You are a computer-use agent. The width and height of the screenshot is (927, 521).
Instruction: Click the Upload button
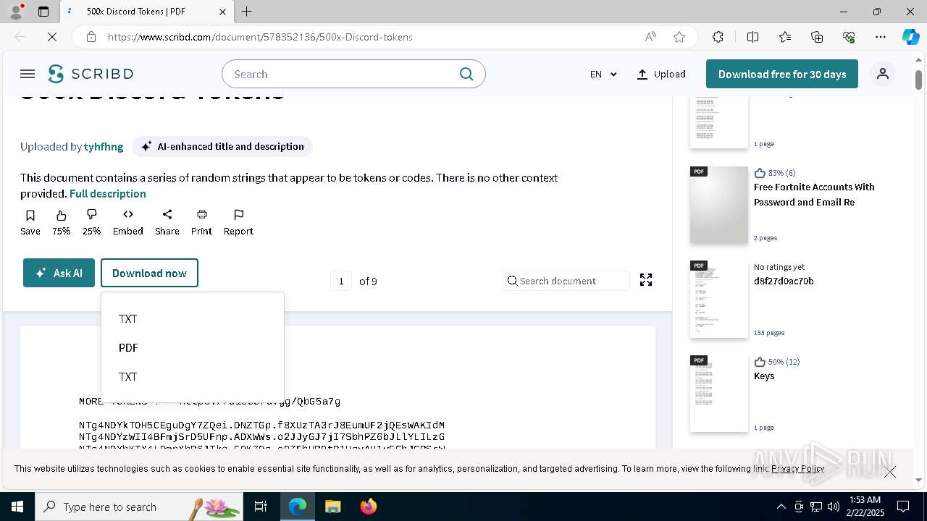click(661, 74)
